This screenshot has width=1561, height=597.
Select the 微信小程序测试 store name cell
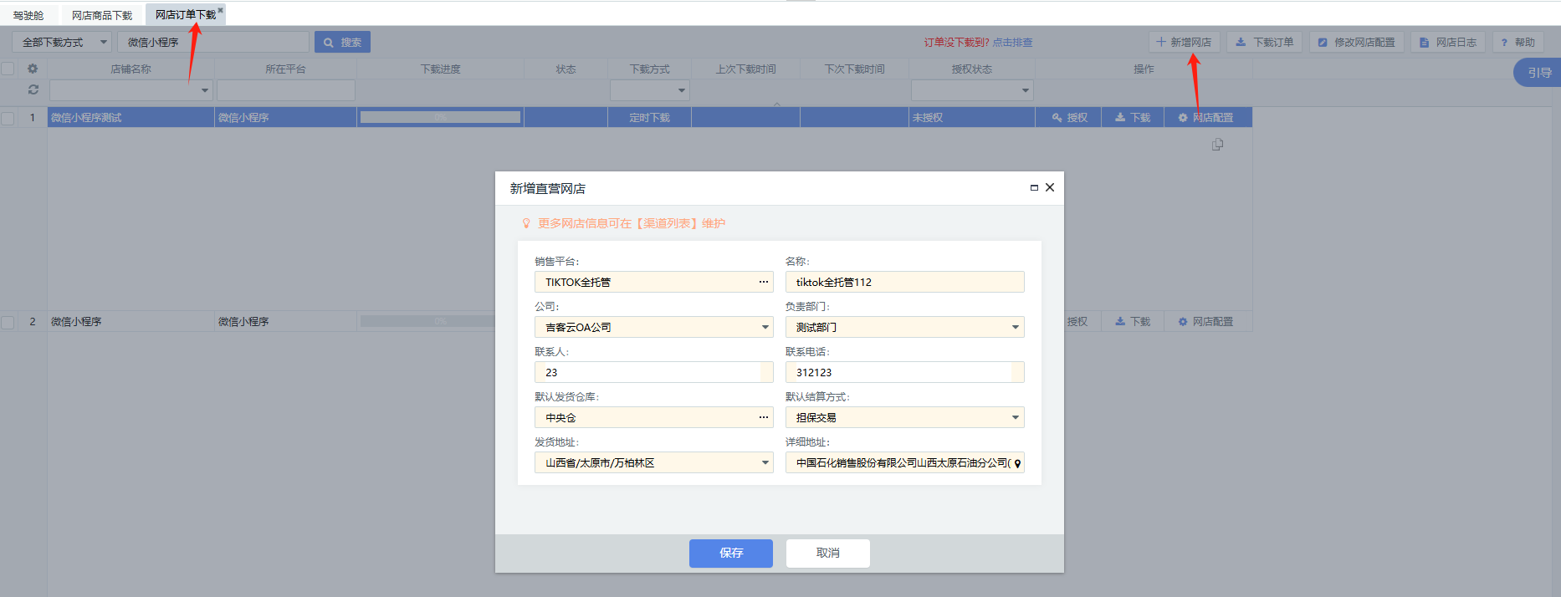tap(131, 118)
